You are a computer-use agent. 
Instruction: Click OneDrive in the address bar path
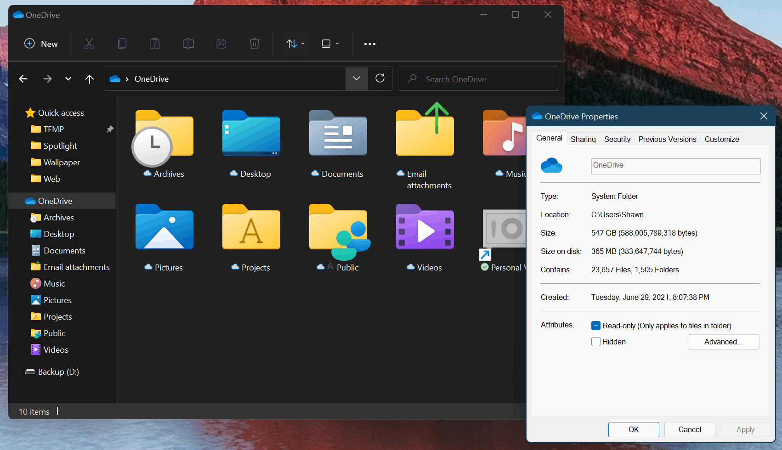point(152,79)
